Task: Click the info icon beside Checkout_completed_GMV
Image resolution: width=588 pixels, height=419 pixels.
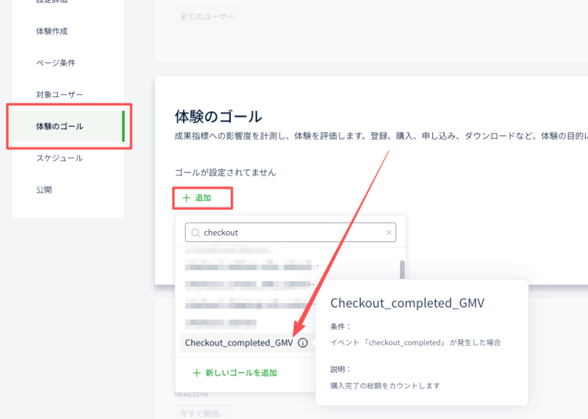Action: [303, 343]
